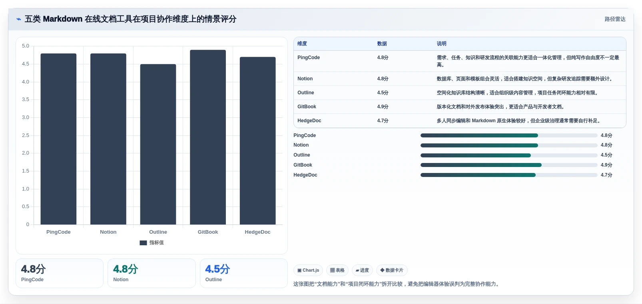Select Notion row name in table
The height and width of the screenshot is (304, 642).
(x=305, y=79)
